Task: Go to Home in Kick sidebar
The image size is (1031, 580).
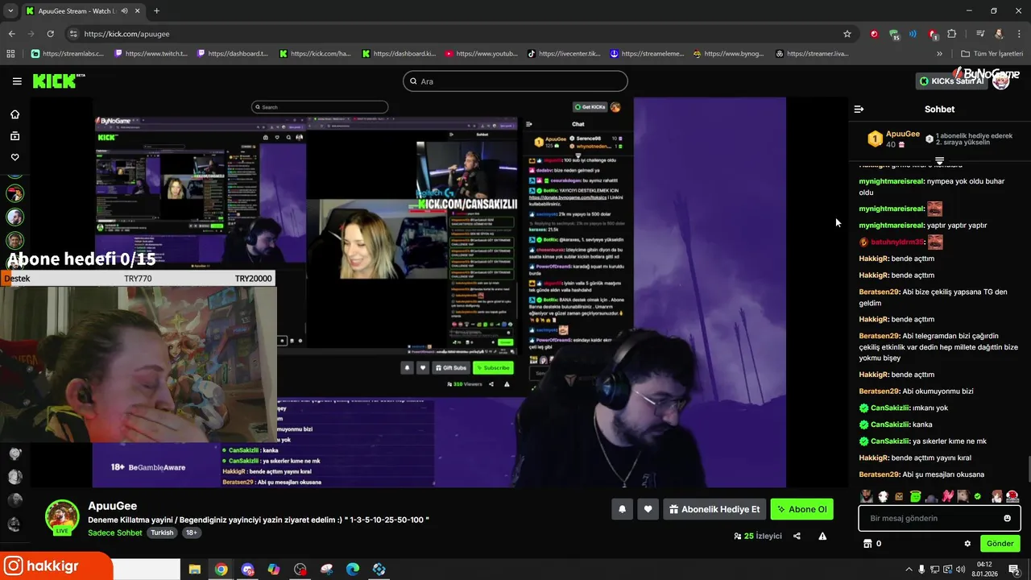Action: (14, 114)
